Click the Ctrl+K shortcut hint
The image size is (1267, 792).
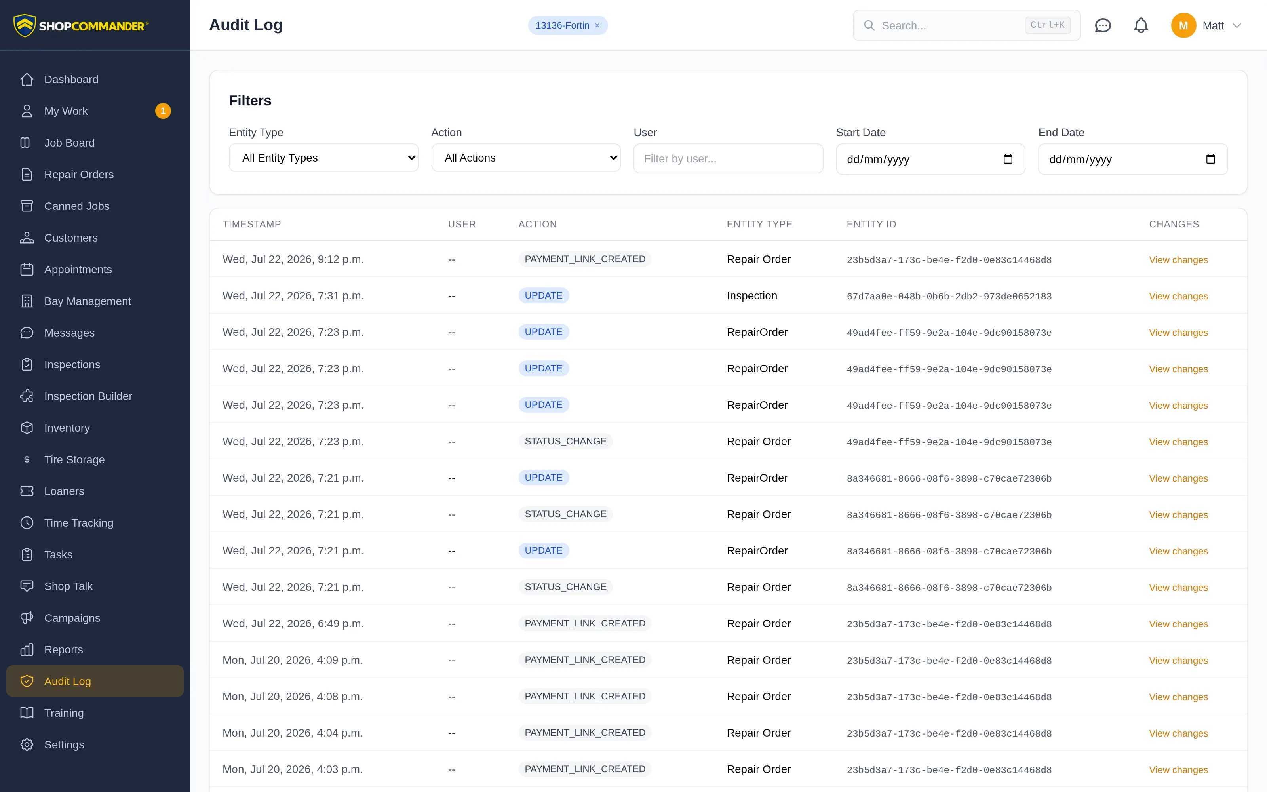point(1048,25)
